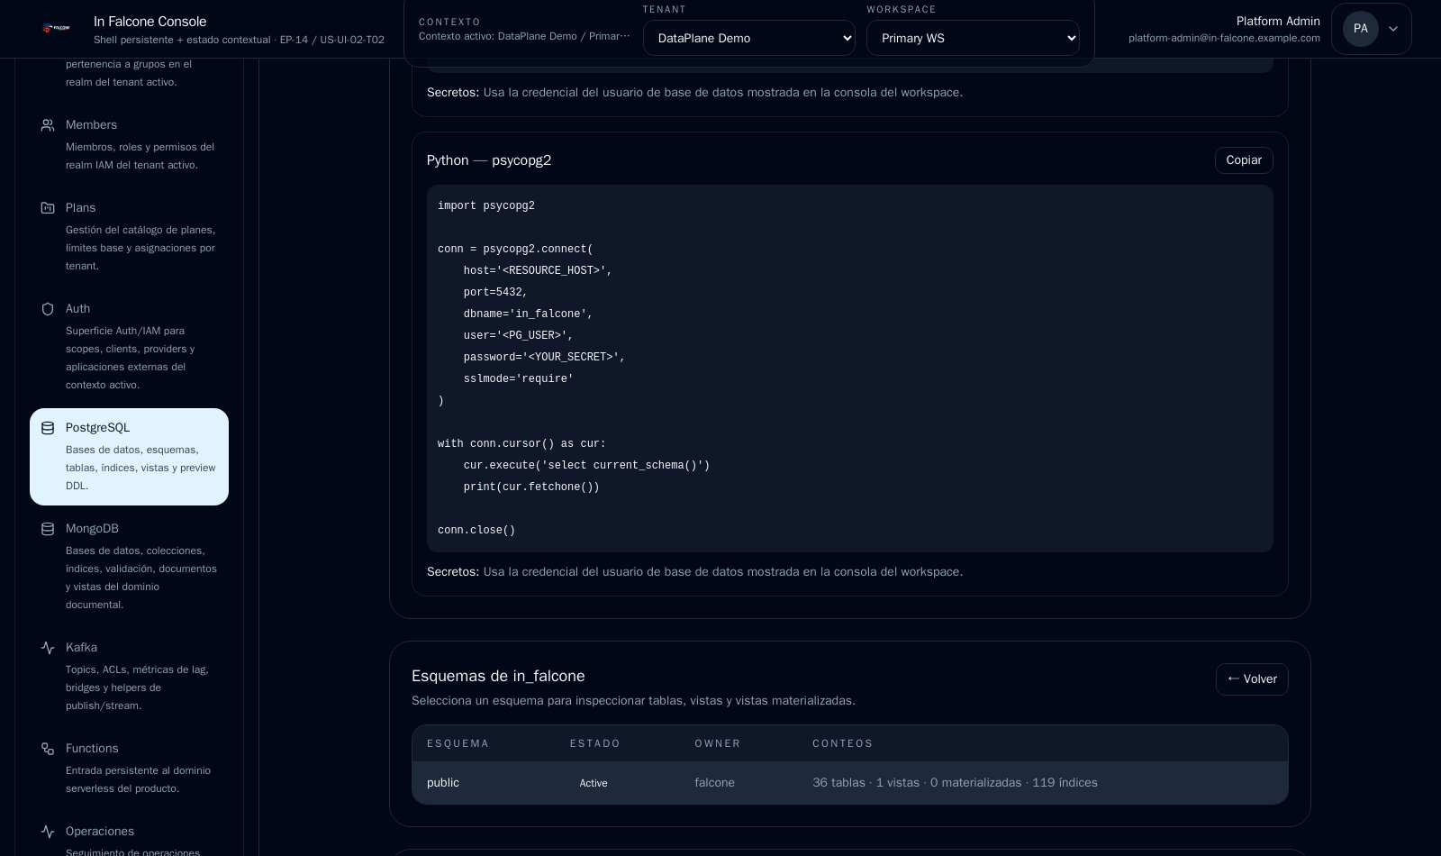
Task: Click the platform-admin email address
Action: (x=1224, y=38)
